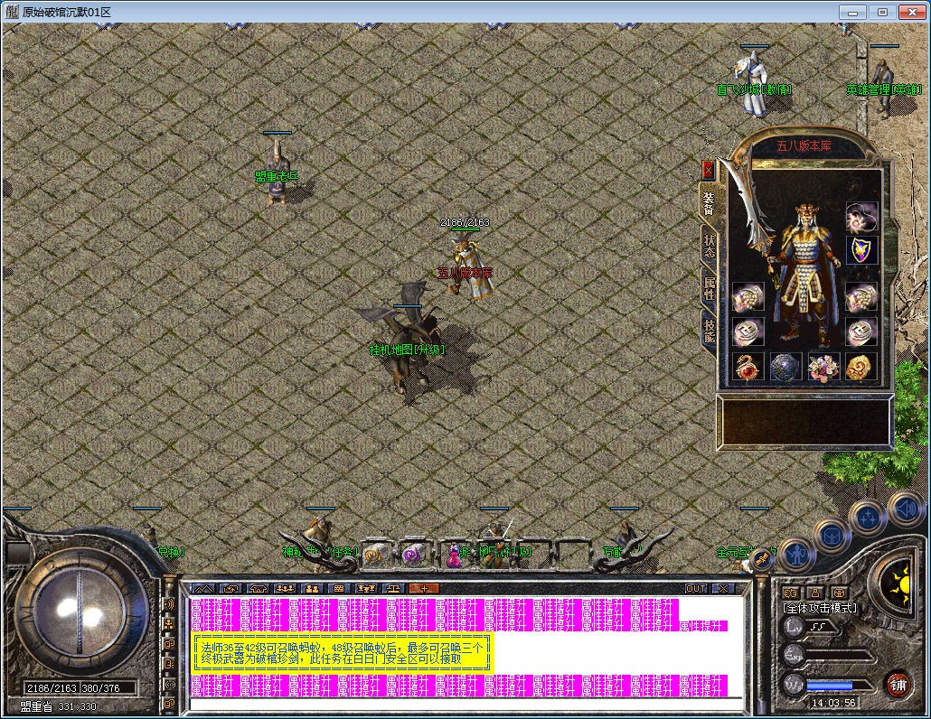Viewport: 931px width, 719px height.
Task: Click the chat text input line
Action: coord(465,705)
